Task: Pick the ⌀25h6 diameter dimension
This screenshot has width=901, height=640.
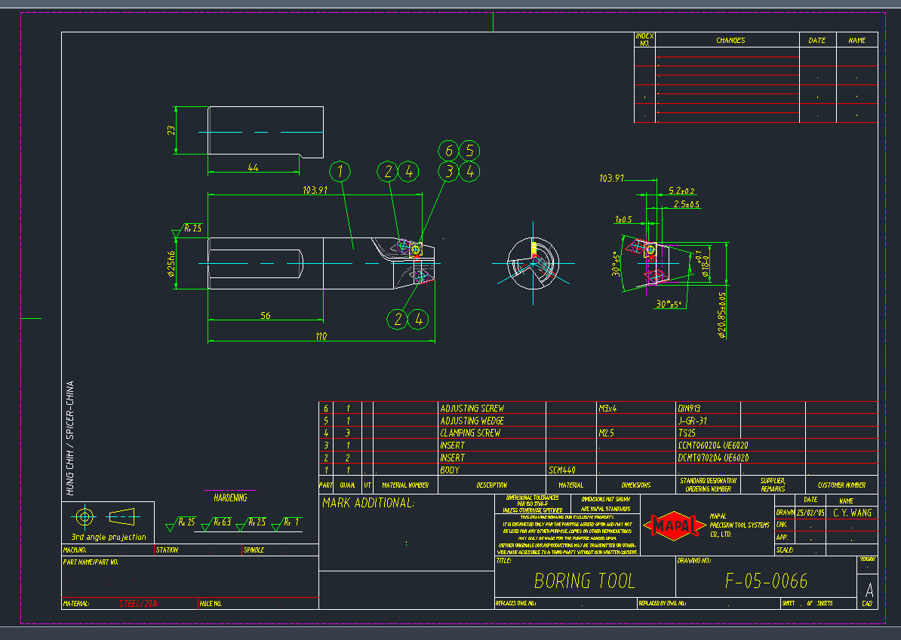Action: (172, 263)
